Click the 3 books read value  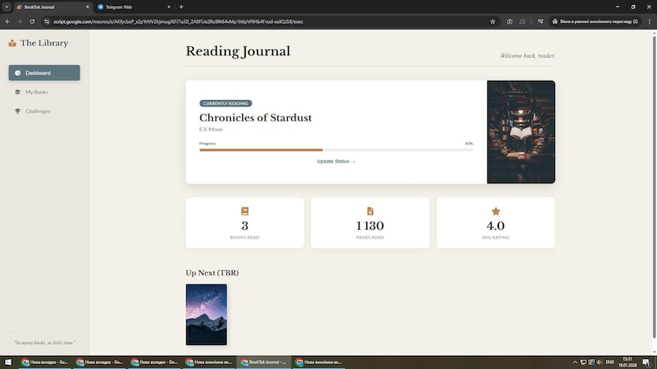point(245,225)
